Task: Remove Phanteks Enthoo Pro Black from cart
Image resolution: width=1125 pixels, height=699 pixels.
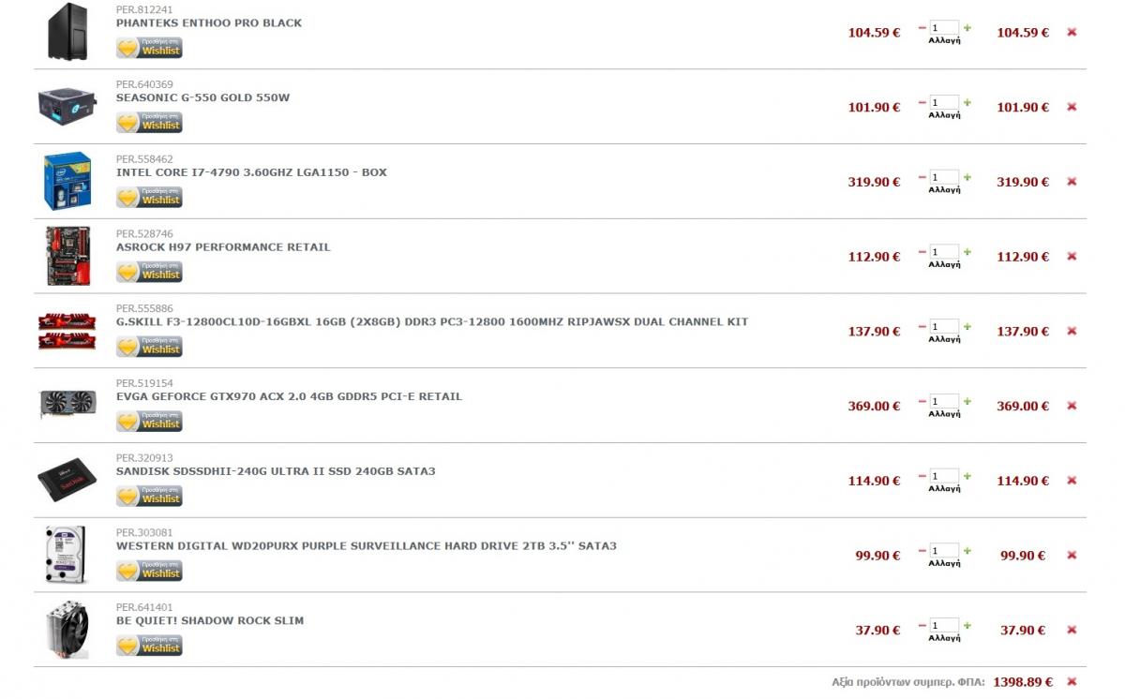Action: pyautogui.click(x=1072, y=32)
